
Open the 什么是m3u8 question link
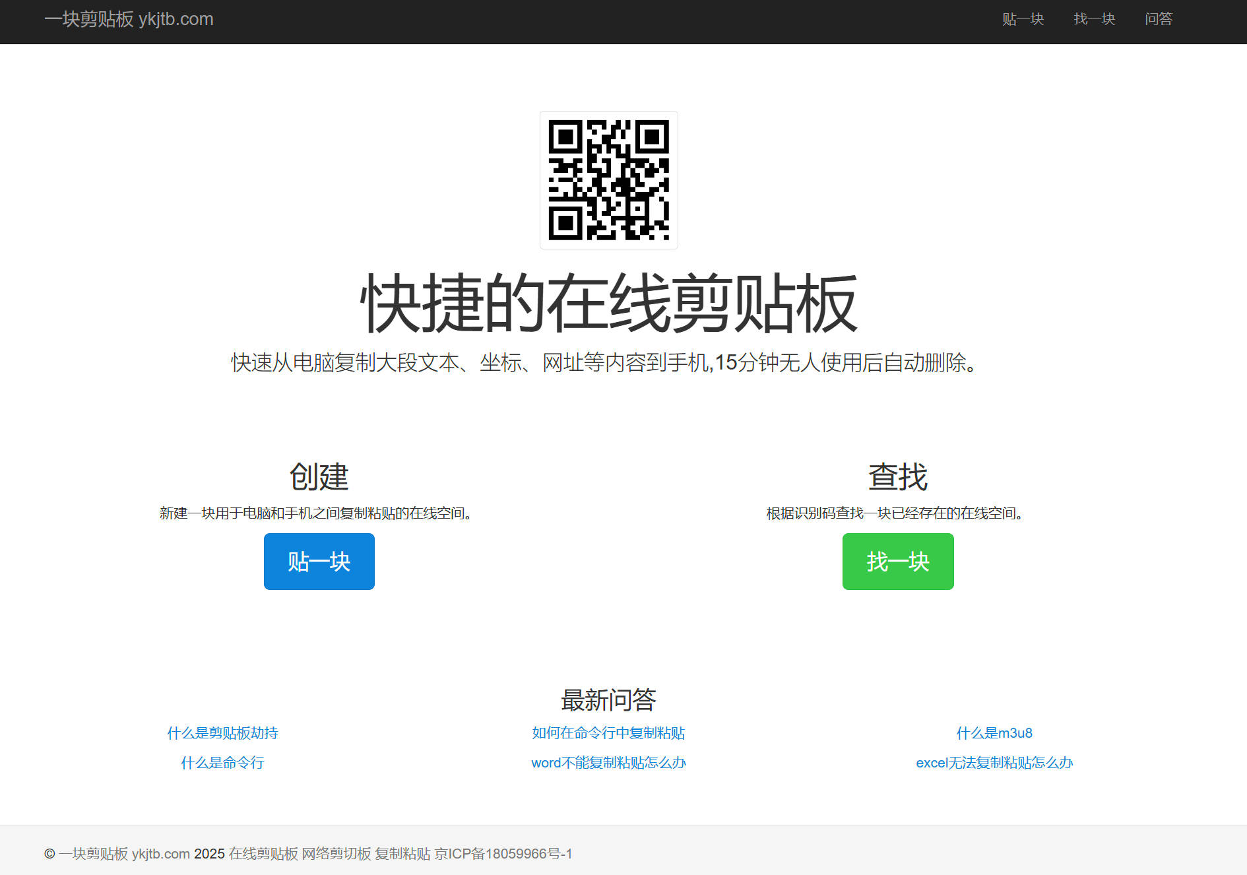[994, 733]
